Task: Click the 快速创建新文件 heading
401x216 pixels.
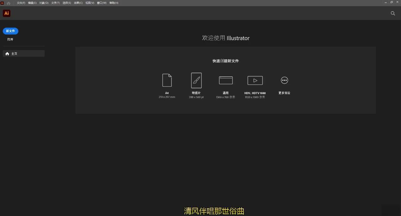Action: tap(226, 61)
